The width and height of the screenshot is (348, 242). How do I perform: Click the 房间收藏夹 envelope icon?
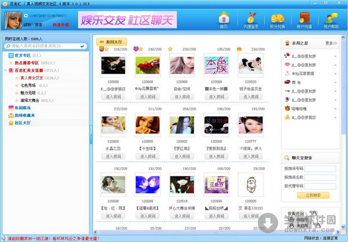click(x=11, y=115)
